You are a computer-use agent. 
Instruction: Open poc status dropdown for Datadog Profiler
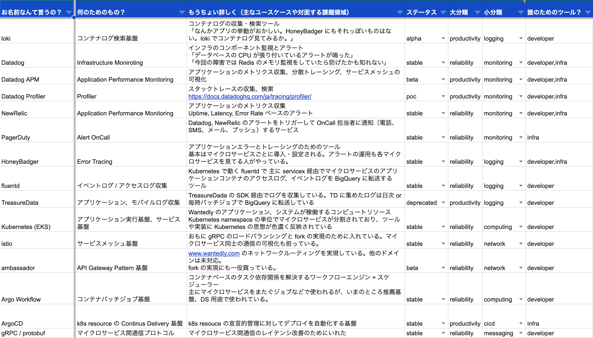[x=443, y=96]
